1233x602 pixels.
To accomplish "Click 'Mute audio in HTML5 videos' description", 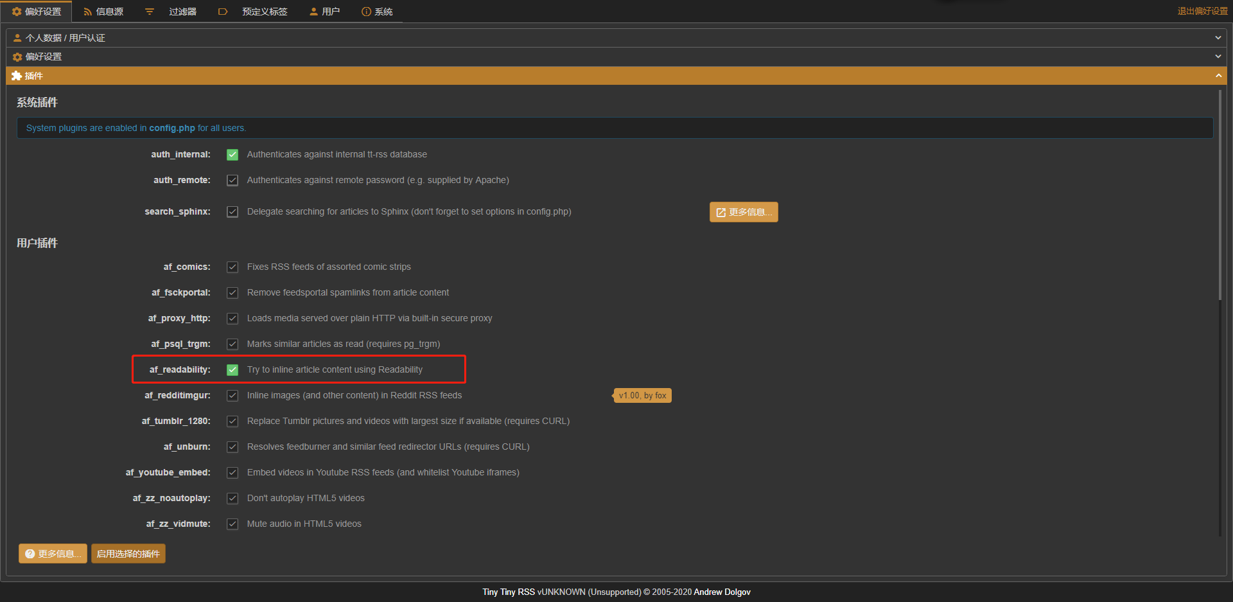I will [x=304, y=524].
